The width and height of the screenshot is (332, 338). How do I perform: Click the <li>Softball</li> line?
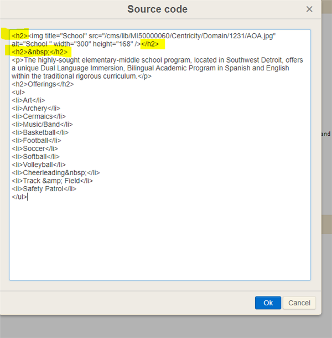pos(35,156)
